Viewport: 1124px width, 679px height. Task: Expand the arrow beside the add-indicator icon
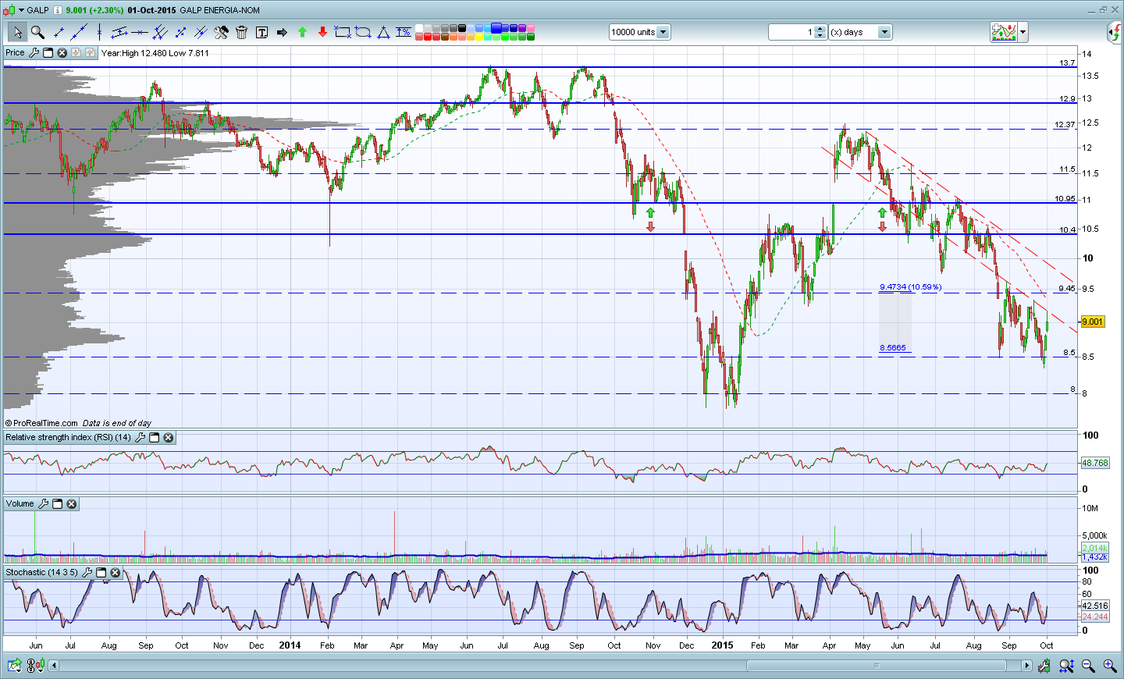coord(1023,32)
